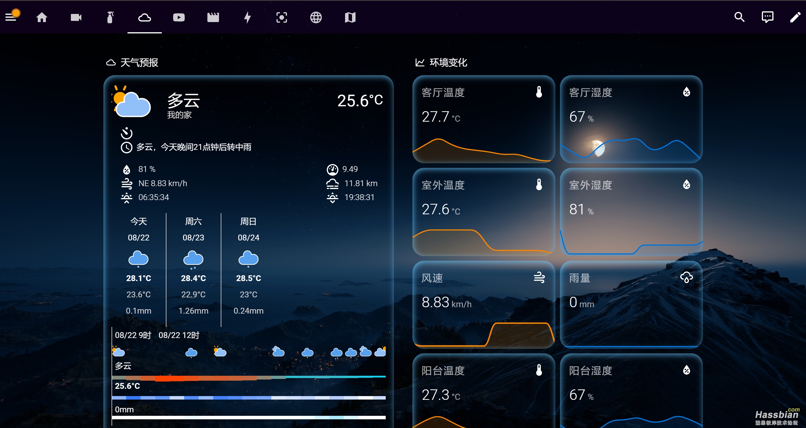Open the clapperboard movie tab
The image size is (806, 428).
coord(213,17)
